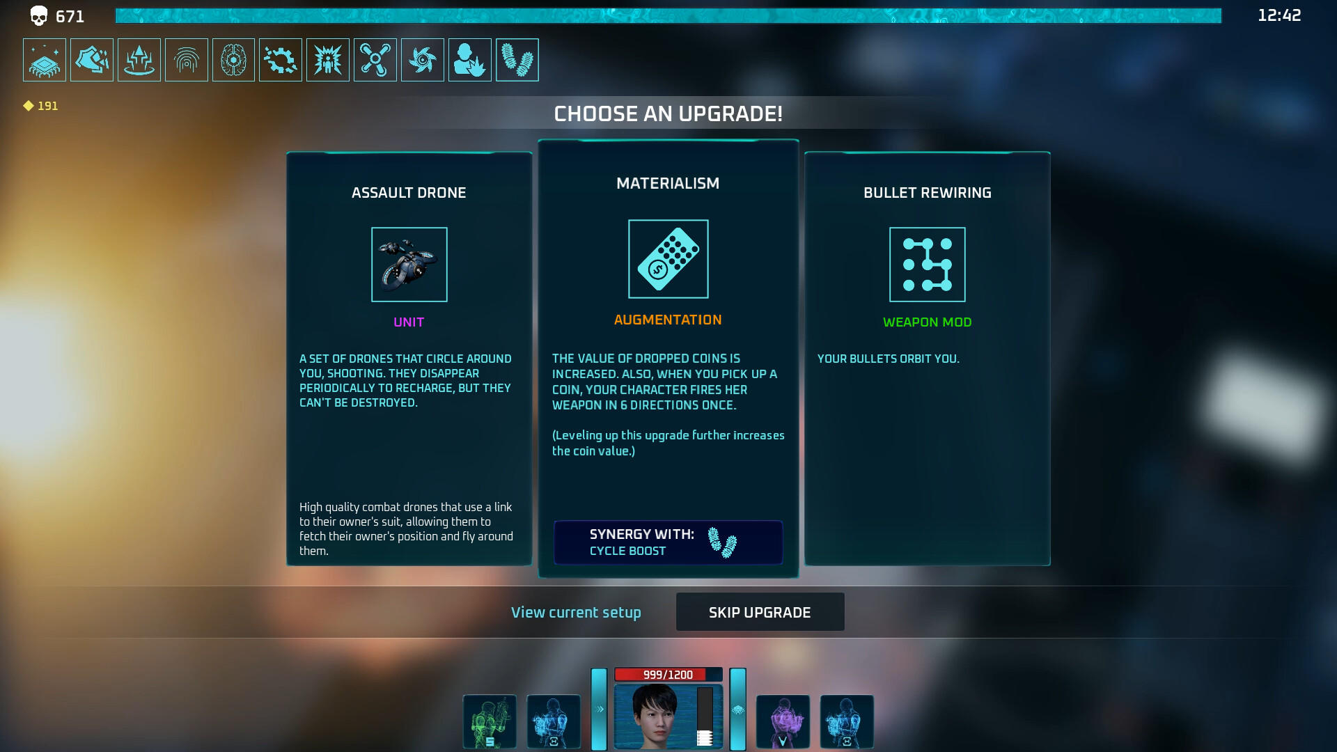Screen dimensions: 1337x752
Task: Select the Assault Drone unit upgrade
Action: pos(409,358)
